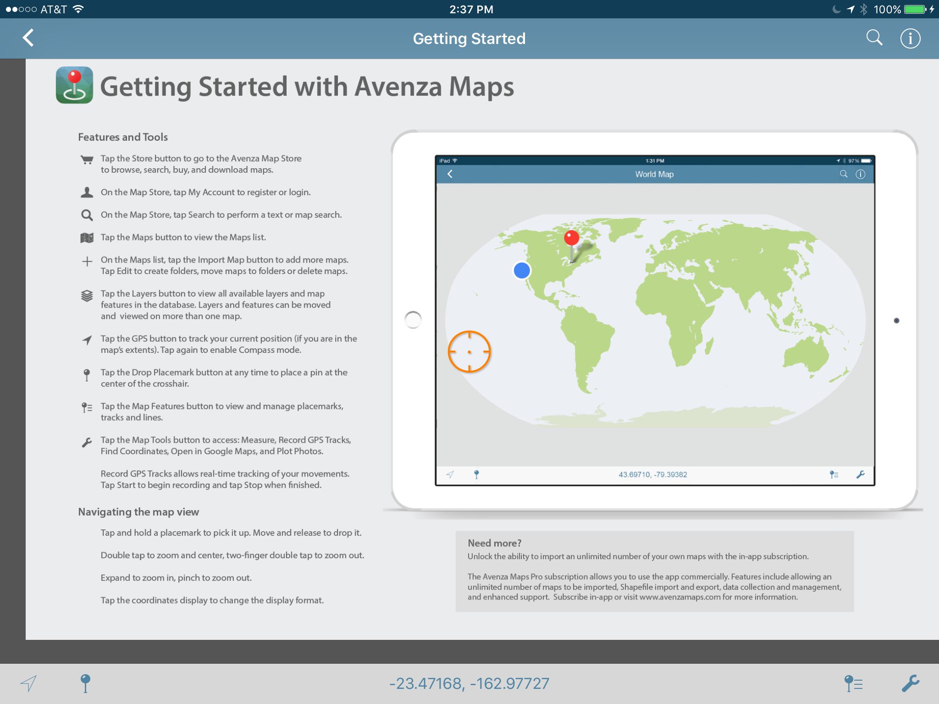
Task: Open Map Features list button
Action: click(x=853, y=683)
